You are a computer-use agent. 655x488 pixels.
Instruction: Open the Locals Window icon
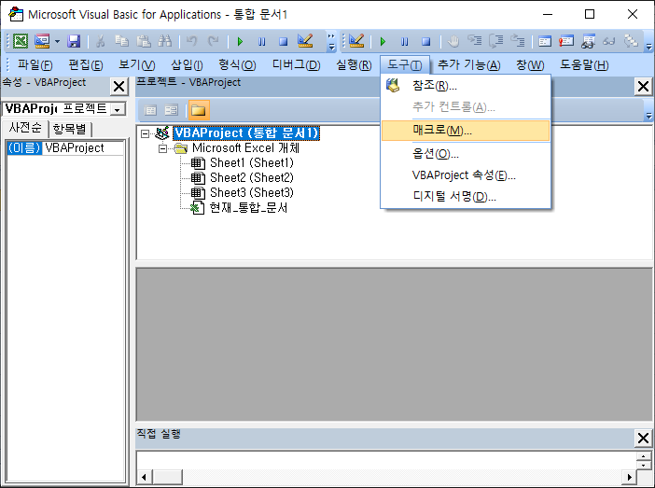pyautogui.click(x=545, y=41)
